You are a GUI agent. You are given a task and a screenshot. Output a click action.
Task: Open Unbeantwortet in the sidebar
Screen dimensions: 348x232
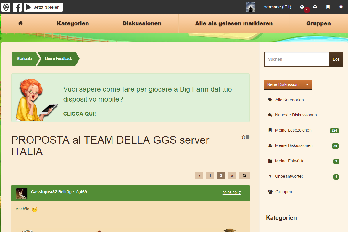point(289,177)
